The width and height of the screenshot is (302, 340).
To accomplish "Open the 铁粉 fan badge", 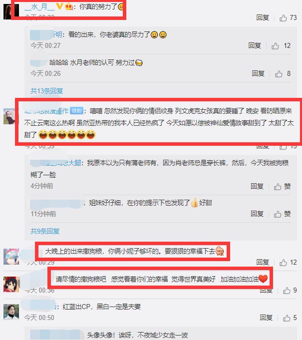I will [76, 111].
